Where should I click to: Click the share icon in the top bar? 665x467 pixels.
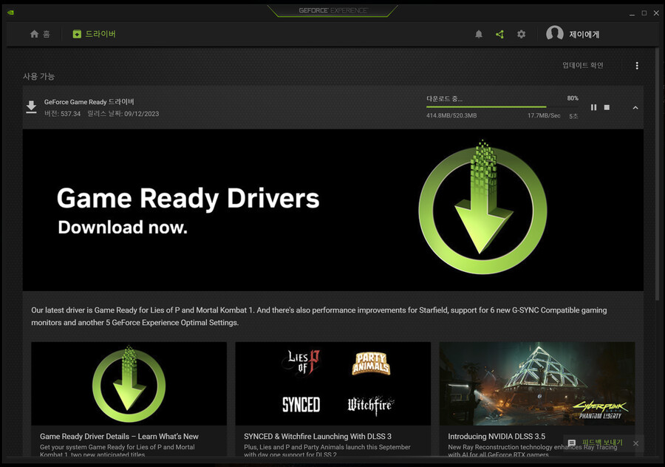point(500,34)
